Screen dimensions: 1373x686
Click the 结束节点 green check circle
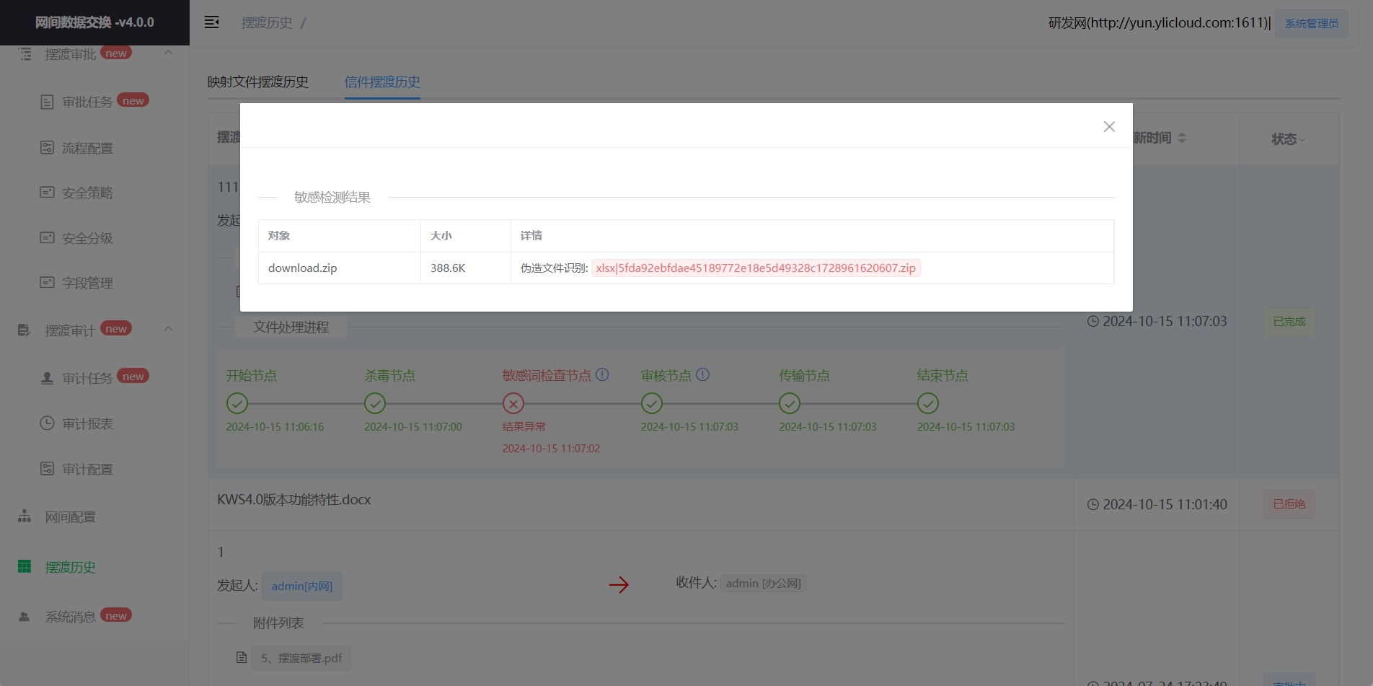coord(927,403)
